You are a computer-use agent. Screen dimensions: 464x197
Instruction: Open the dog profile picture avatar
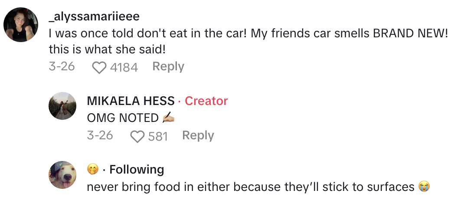[x=63, y=174]
